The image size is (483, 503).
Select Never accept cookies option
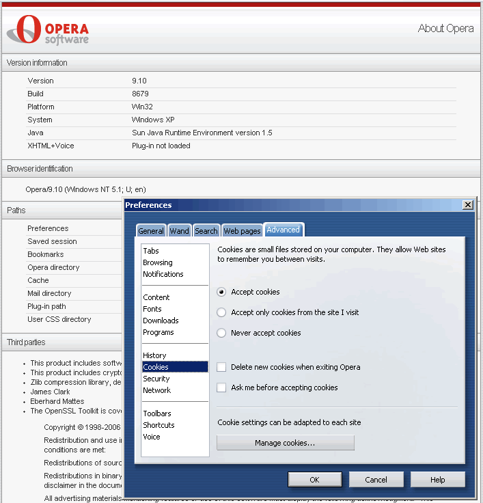pos(221,333)
